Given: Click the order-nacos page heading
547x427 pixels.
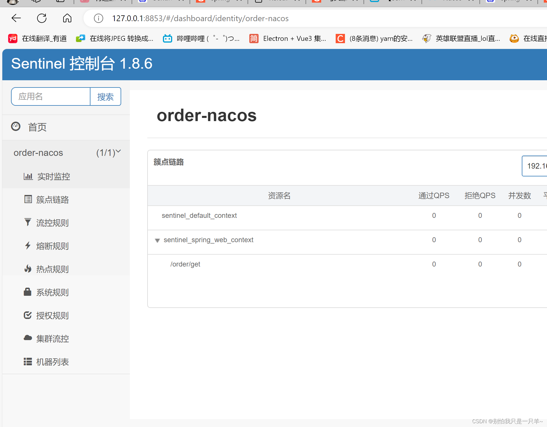Looking at the screenshot, I should pyautogui.click(x=207, y=115).
